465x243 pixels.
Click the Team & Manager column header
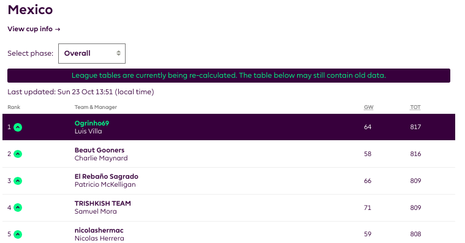pos(96,107)
